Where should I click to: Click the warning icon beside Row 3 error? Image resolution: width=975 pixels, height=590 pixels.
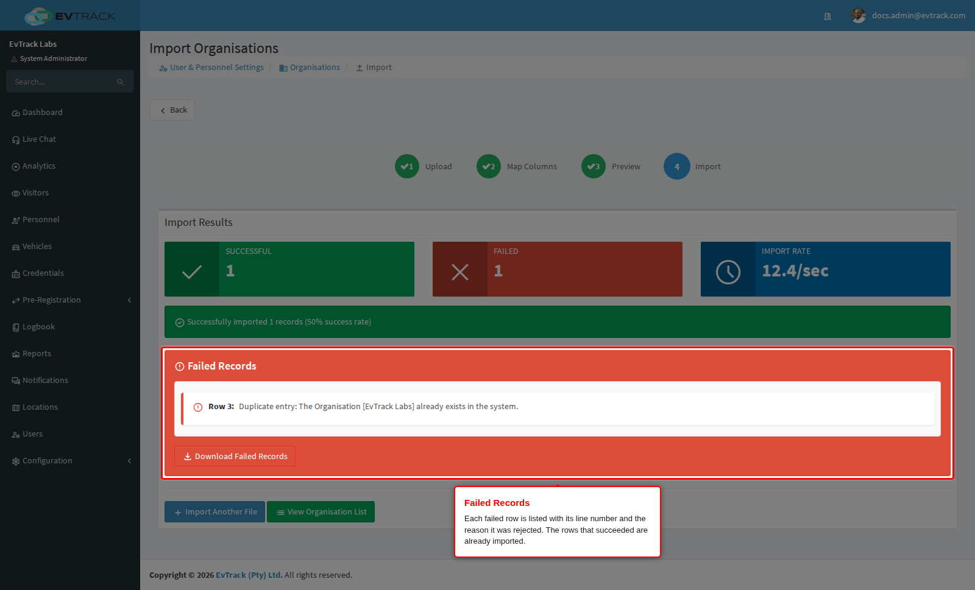198,407
